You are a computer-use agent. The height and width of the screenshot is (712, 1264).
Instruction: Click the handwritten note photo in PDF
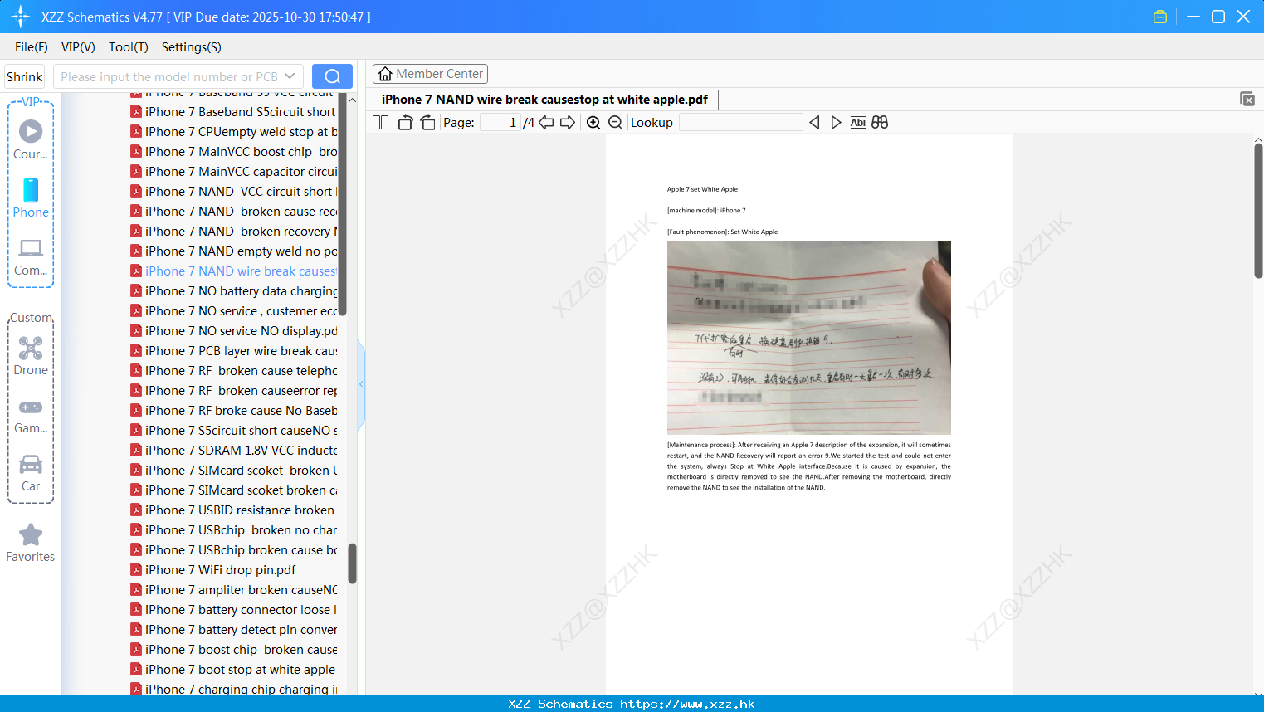(809, 338)
